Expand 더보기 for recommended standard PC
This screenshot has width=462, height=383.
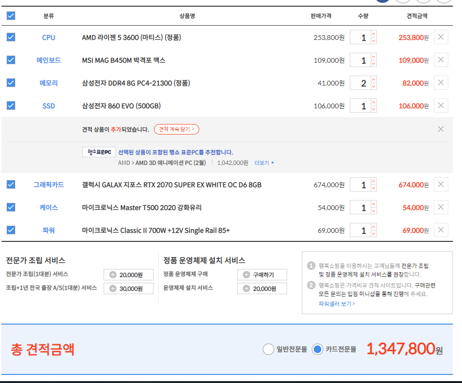pyautogui.click(x=264, y=163)
